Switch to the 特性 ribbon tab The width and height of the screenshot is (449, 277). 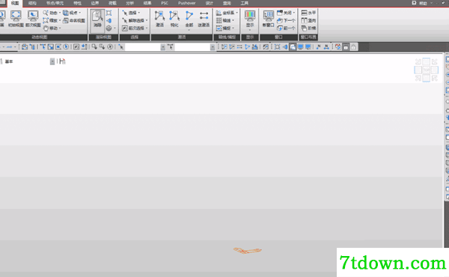(x=77, y=3)
